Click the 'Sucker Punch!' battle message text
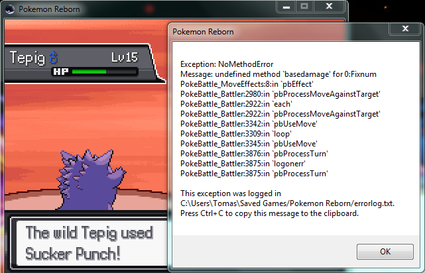Viewport: 425px width, 273px height. tap(73, 254)
